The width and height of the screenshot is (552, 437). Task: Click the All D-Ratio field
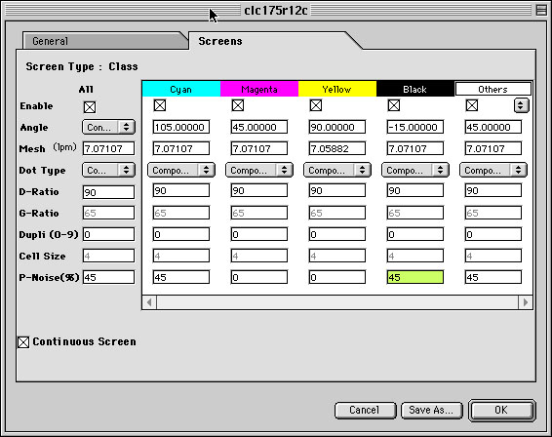click(109, 192)
